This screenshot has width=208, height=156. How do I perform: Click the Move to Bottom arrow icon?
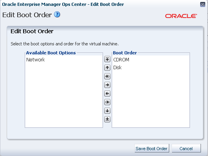[107, 119]
